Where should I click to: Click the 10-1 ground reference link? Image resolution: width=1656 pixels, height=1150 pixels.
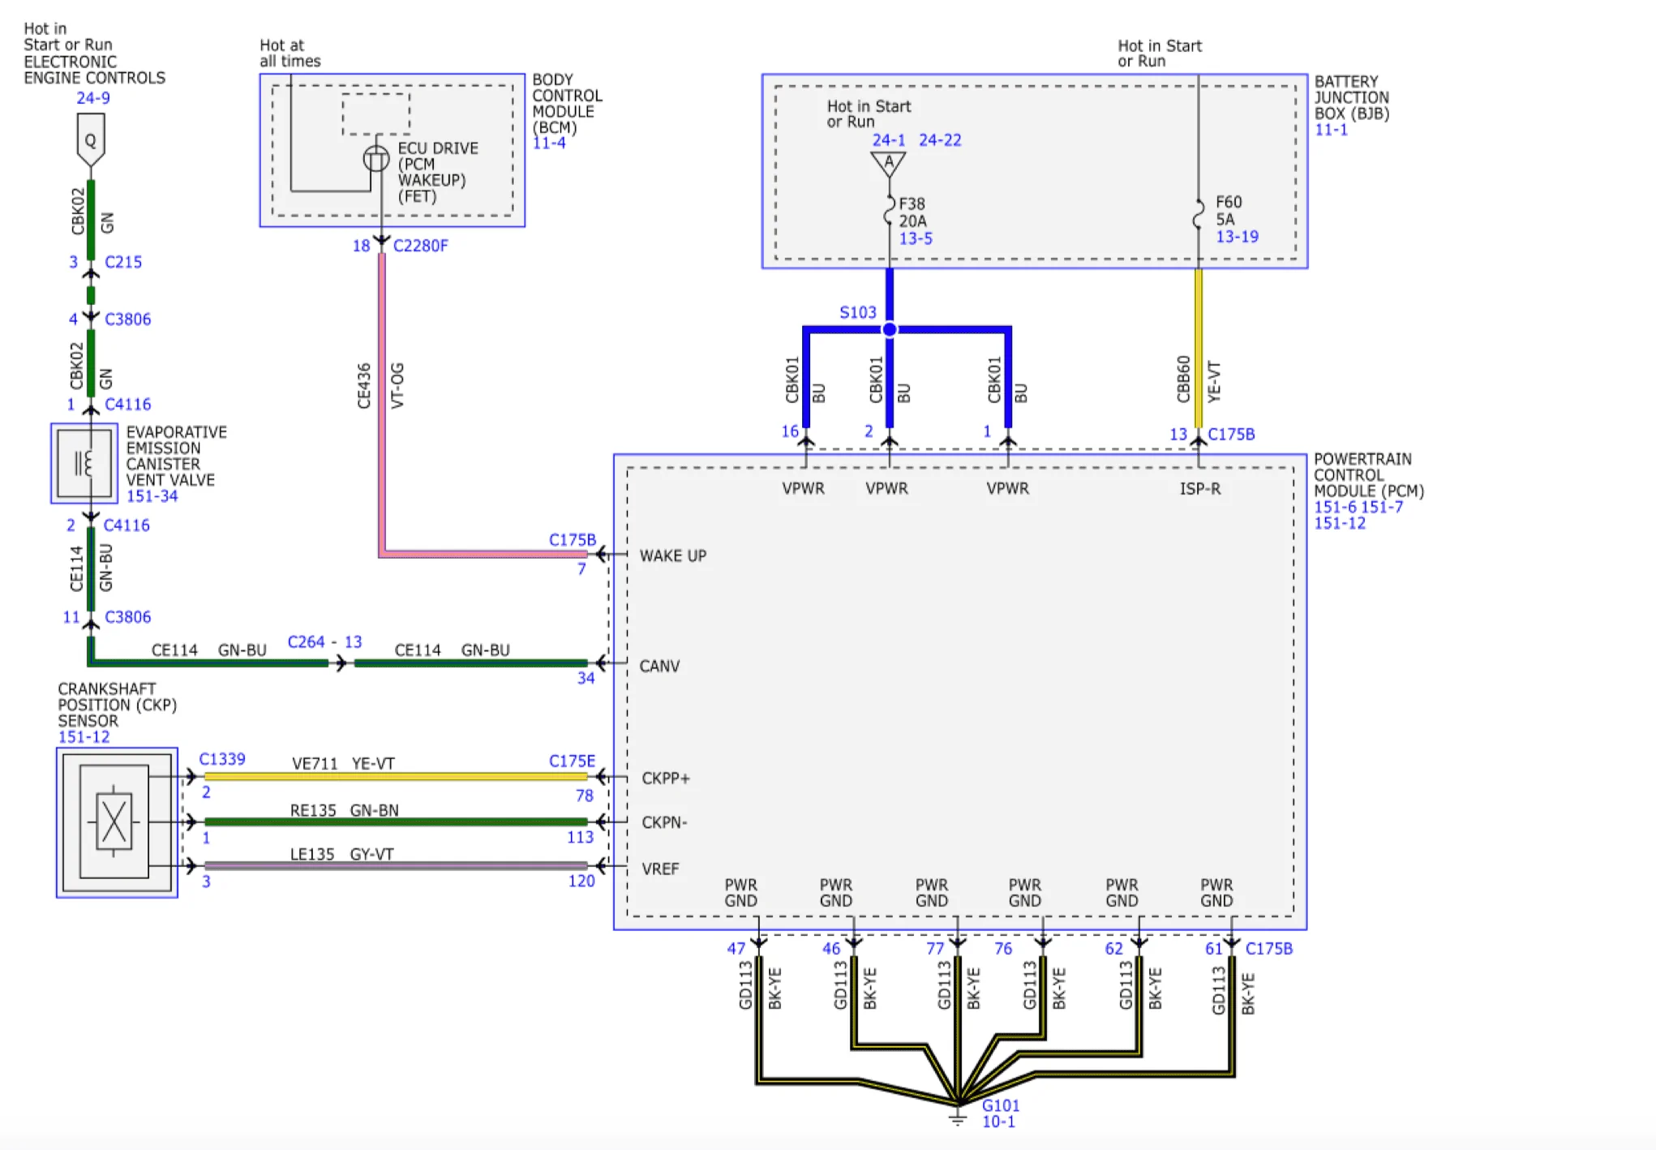click(998, 1122)
